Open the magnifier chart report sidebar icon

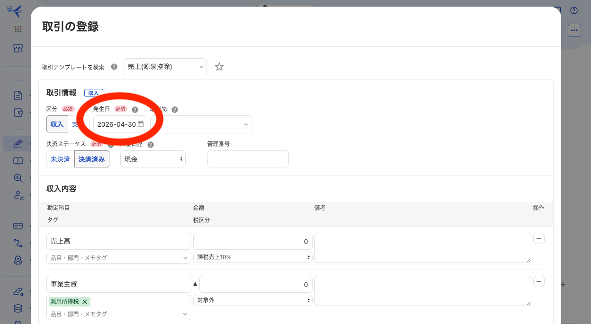18,178
